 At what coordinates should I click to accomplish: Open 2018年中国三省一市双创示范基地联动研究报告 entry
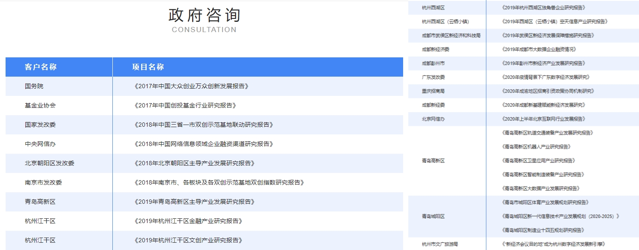[204, 125]
